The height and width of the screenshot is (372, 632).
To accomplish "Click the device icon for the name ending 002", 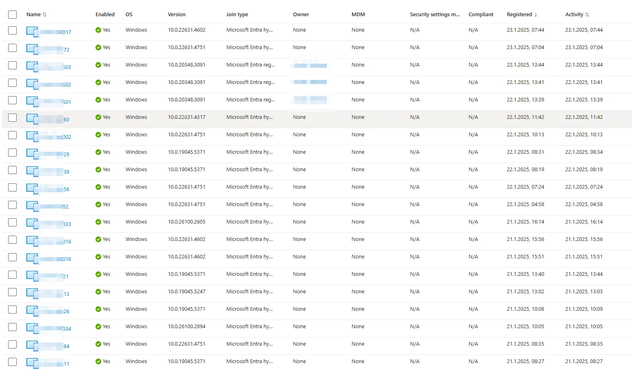I will (x=32, y=136).
